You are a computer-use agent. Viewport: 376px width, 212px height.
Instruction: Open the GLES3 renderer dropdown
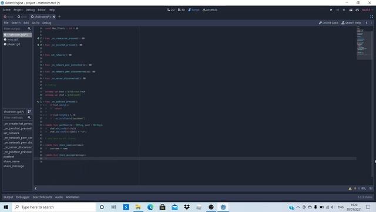pyautogui.click(x=367, y=10)
